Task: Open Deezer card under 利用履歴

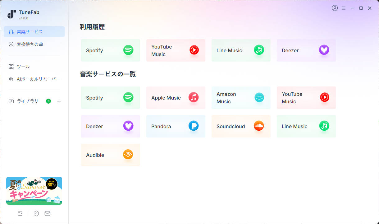Action: (x=306, y=50)
